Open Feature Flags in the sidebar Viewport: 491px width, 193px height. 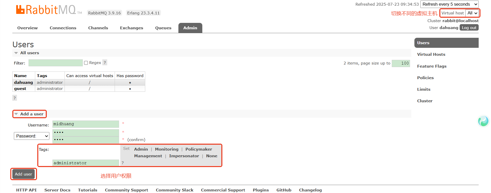pyautogui.click(x=432, y=66)
